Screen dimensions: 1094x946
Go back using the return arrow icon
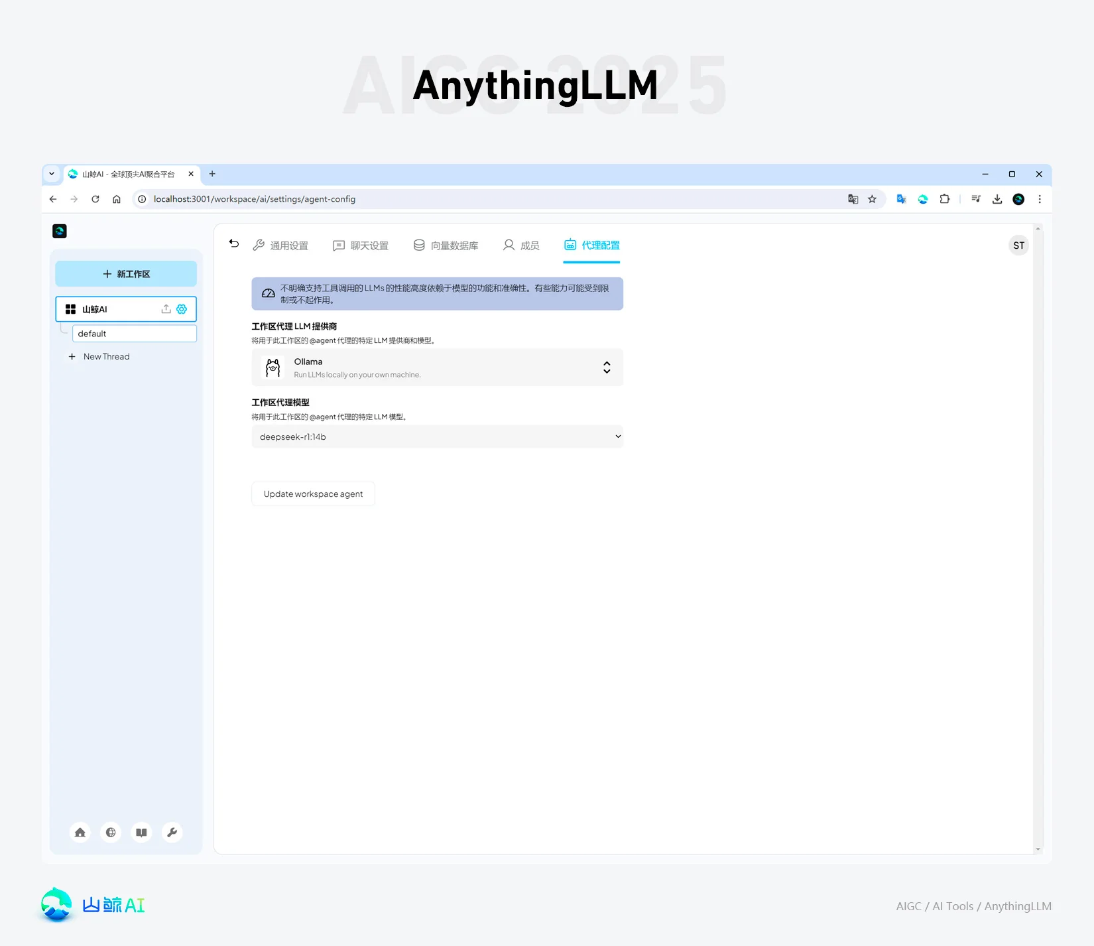[234, 244]
